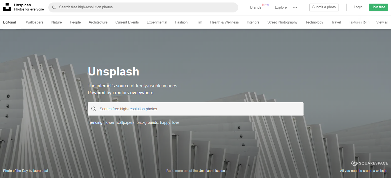This screenshot has width=391, height=178.
Task: Open the Experimental category
Action: tap(157, 22)
